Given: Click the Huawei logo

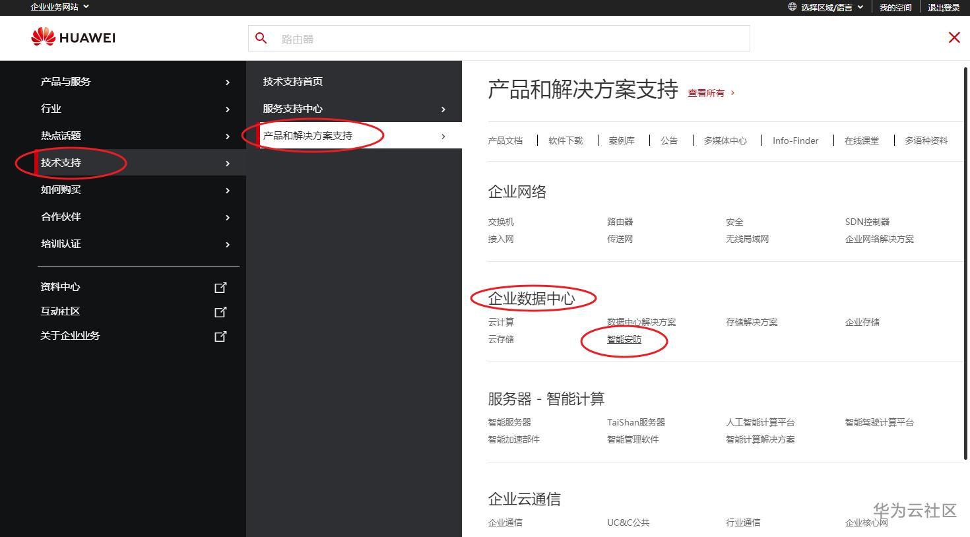Looking at the screenshot, I should [73, 38].
